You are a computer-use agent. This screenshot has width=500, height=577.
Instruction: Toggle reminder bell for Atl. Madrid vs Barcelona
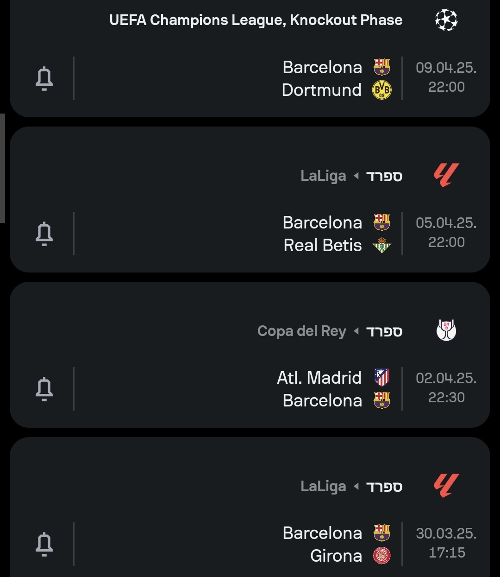coord(44,389)
